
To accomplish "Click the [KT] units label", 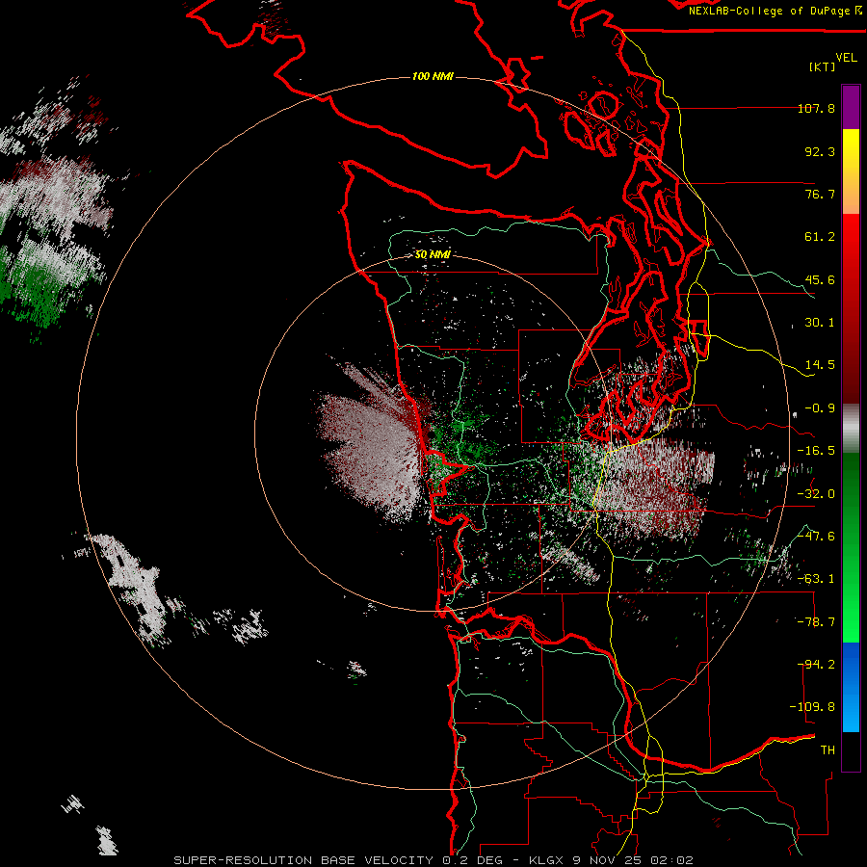I will (823, 66).
